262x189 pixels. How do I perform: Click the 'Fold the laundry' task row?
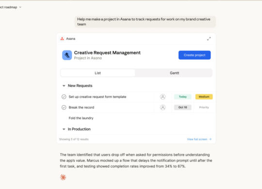pos(137,118)
